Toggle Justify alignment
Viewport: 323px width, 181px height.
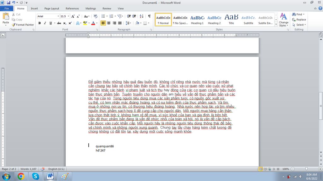pyautogui.click(x=120, y=23)
